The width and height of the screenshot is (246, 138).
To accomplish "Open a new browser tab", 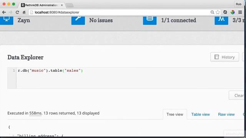I will (x=70, y=5).
